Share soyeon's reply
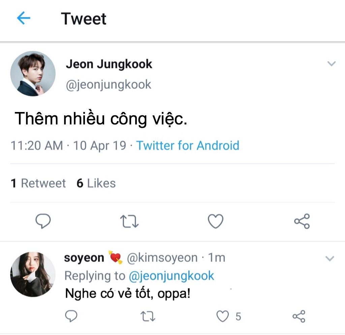The height and width of the screenshot is (335, 345). tap(299, 316)
